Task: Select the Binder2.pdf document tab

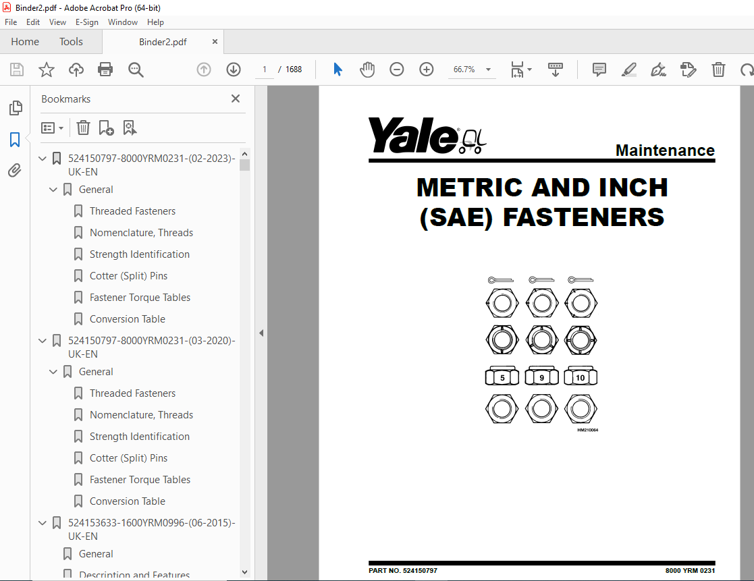Action: point(163,43)
